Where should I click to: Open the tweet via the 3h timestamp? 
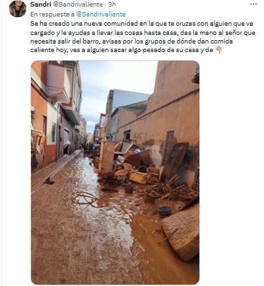tap(112, 4)
